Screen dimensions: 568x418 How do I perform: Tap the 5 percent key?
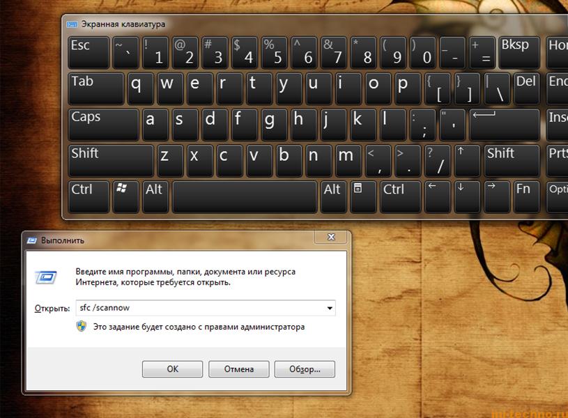point(274,52)
